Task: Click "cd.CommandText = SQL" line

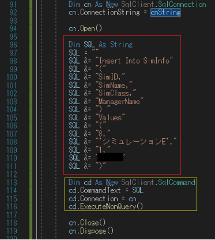Action: point(106,190)
